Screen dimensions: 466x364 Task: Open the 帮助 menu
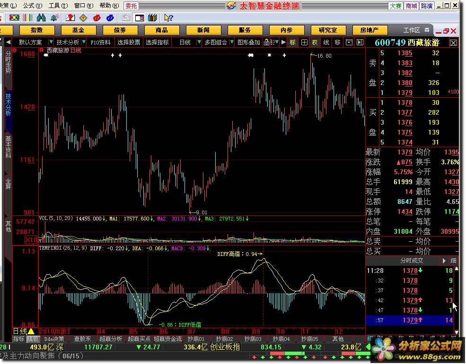109,5
